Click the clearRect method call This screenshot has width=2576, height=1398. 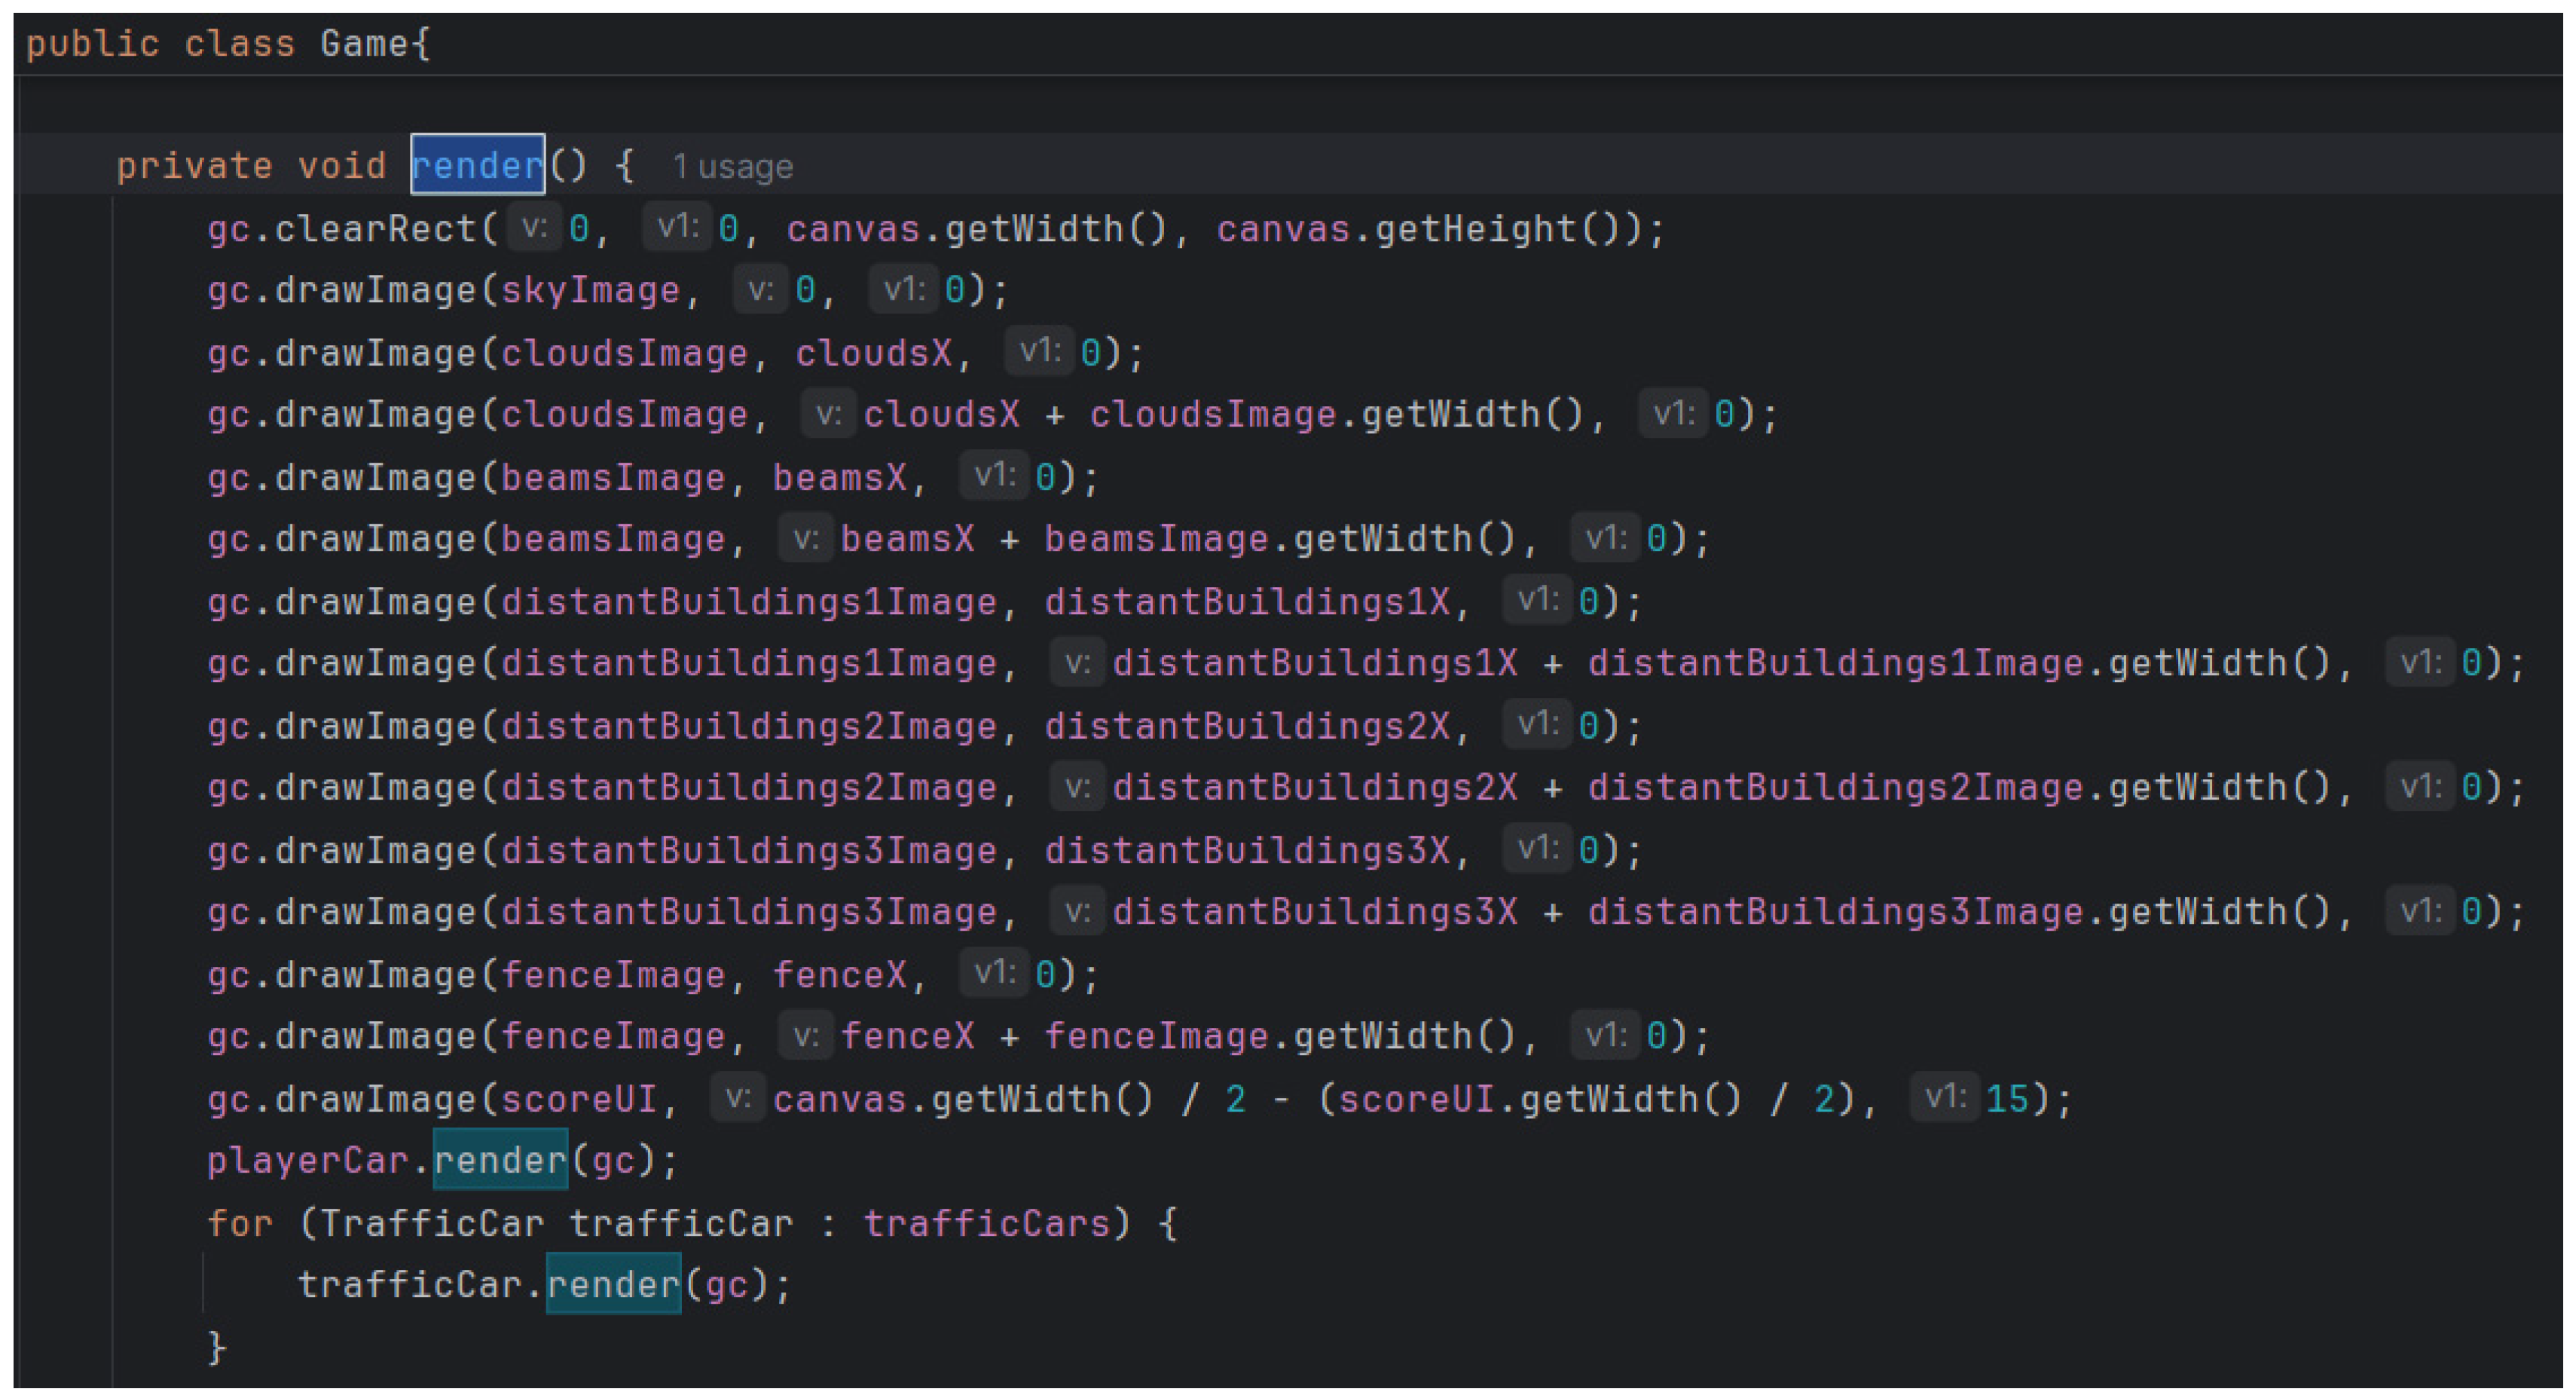click(376, 229)
